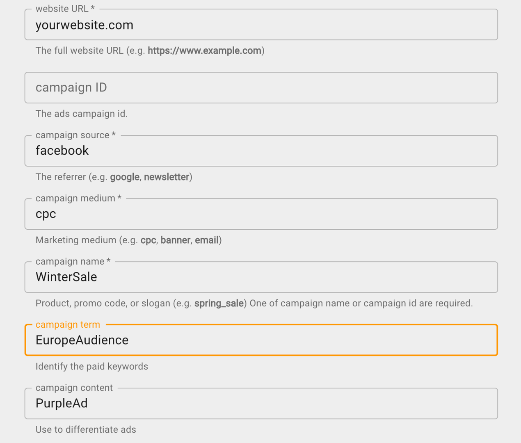The width and height of the screenshot is (521, 443).
Task: Click the orange campaign term label
Action: 67,324
